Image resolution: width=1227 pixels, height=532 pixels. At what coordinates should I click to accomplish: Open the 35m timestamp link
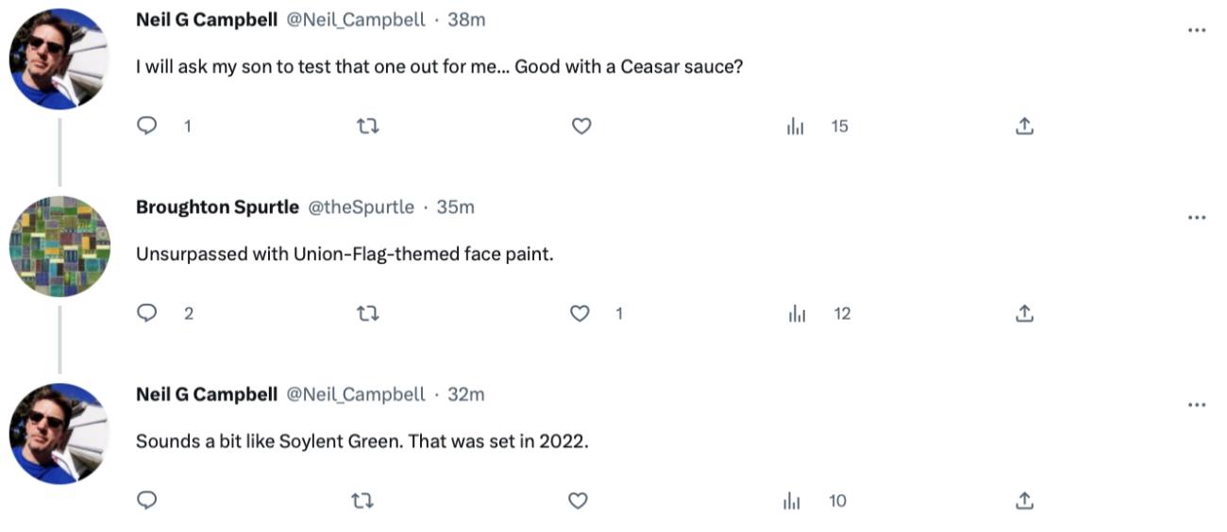[x=455, y=207]
